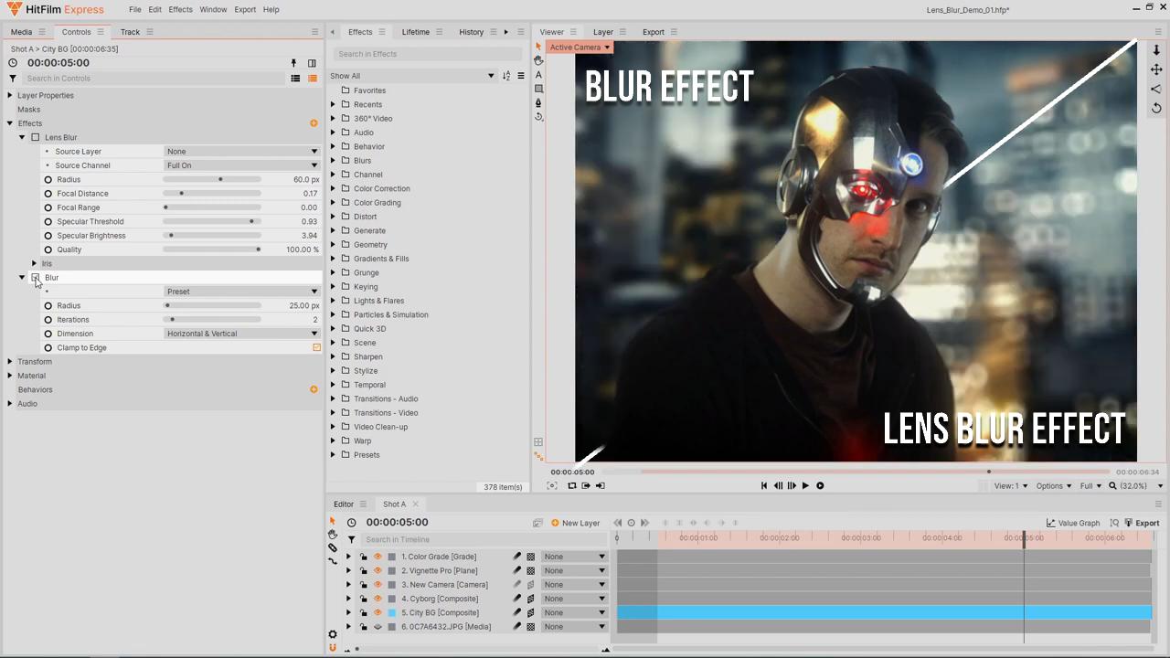
Task: Select the slice tool in the timeline
Action: tap(333, 547)
